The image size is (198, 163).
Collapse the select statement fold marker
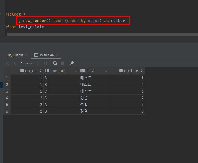(5, 14)
